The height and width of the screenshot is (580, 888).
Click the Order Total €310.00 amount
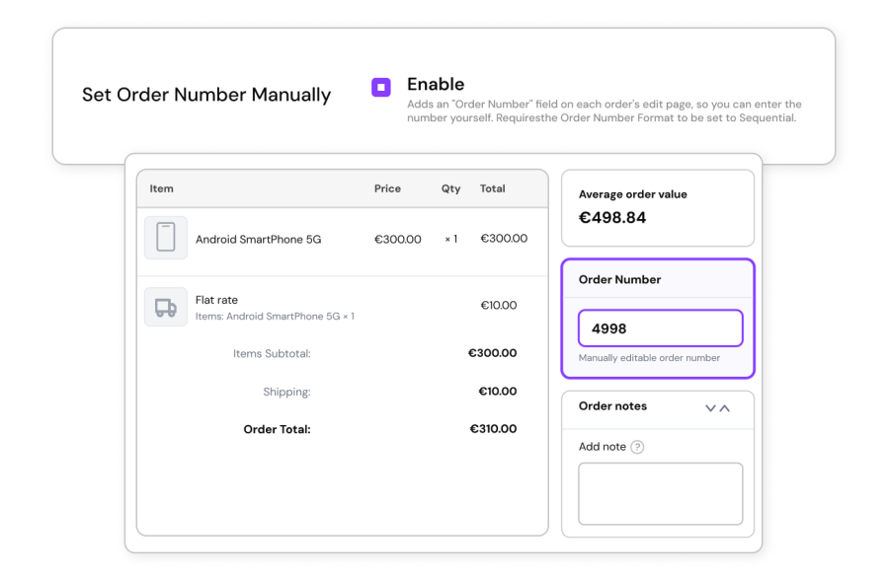(x=493, y=429)
